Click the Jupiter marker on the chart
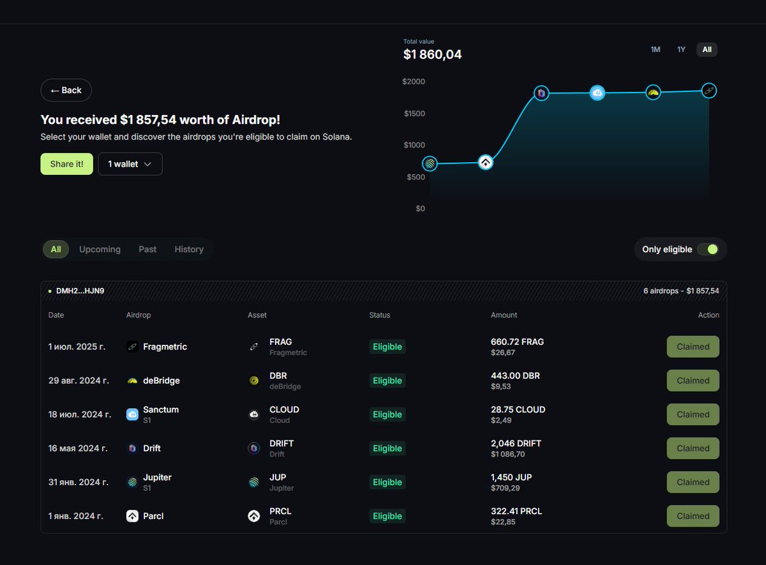This screenshot has height=565, width=766. tap(430, 163)
